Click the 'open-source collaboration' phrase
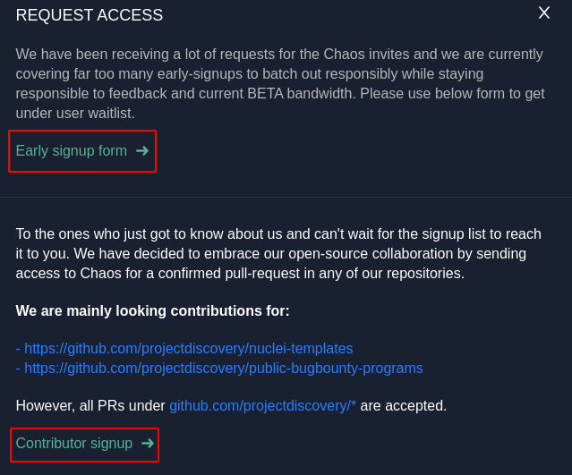The height and width of the screenshot is (475, 572). pyautogui.click(x=377, y=254)
